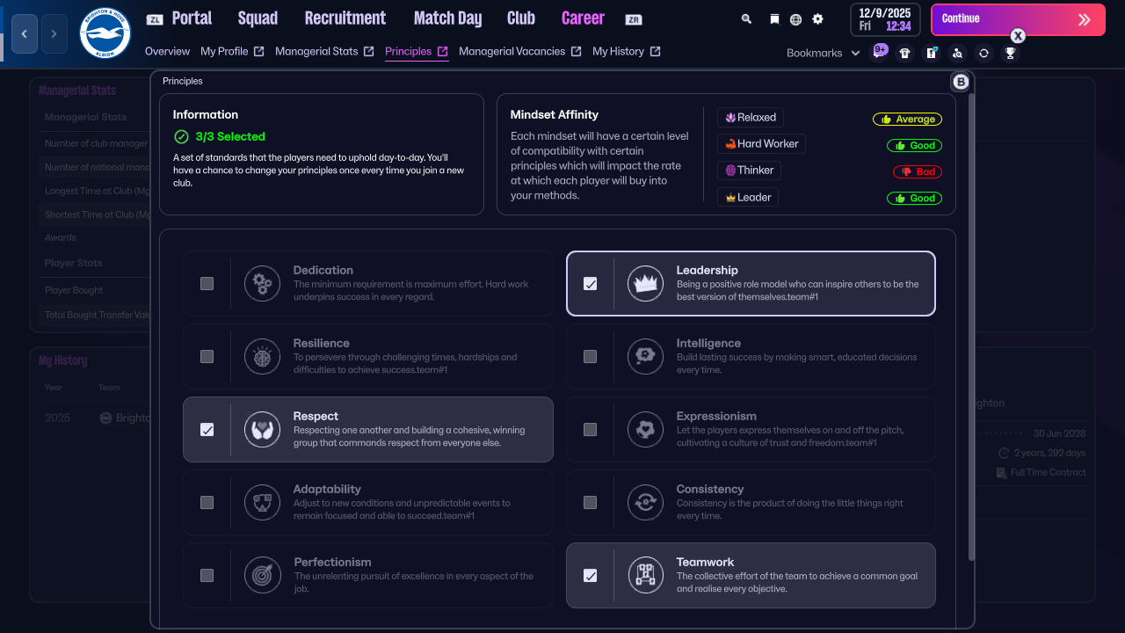Viewport: 1125px width, 633px height.
Task: Open the scout player search icon
Action: [x=957, y=53]
